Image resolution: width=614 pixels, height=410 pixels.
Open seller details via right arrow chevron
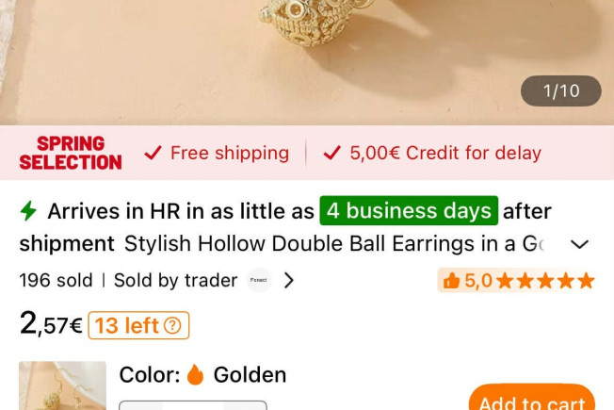pos(288,280)
